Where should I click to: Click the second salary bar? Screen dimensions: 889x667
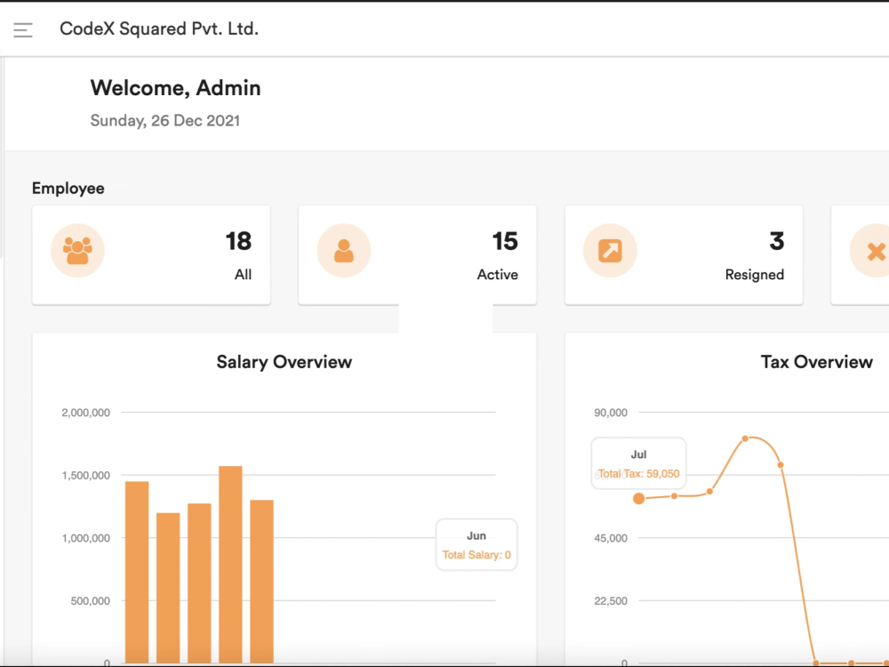[x=168, y=588]
